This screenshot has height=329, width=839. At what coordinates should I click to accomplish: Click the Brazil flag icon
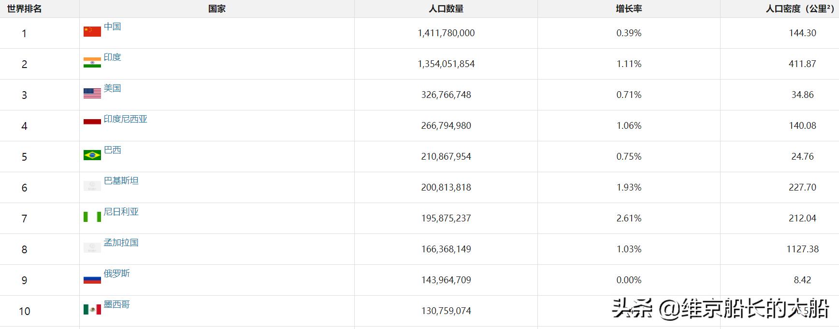[x=92, y=155]
